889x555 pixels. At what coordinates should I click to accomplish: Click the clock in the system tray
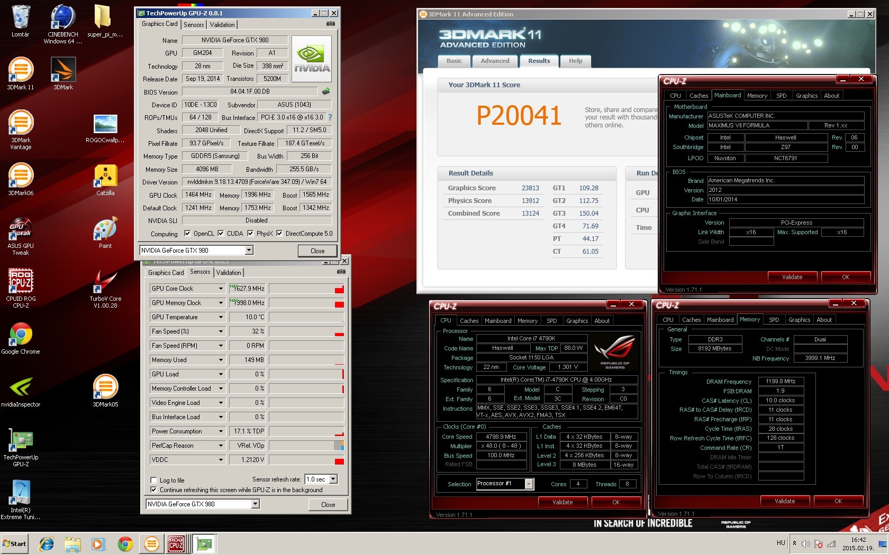tap(858, 544)
